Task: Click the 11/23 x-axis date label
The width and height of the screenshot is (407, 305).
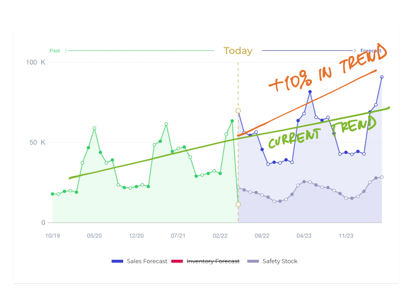Action: (346, 236)
